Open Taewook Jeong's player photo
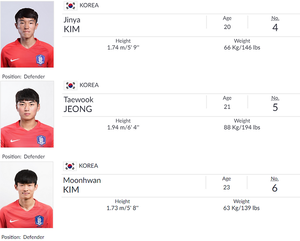Screen dimensions: 300x241 27,114
